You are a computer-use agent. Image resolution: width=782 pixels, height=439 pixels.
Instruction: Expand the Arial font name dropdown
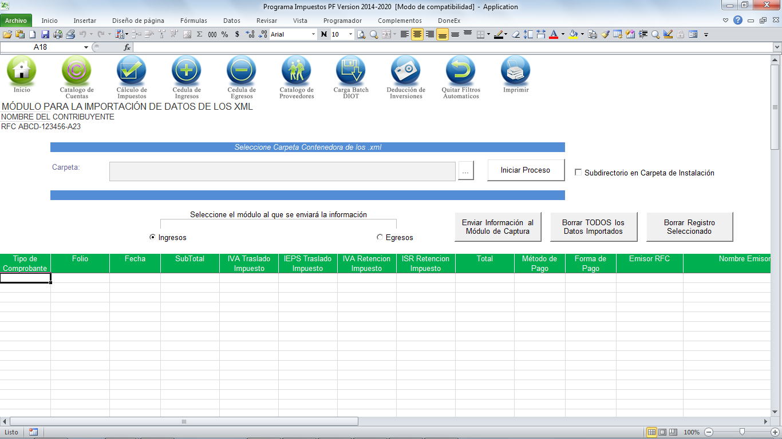click(313, 34)
